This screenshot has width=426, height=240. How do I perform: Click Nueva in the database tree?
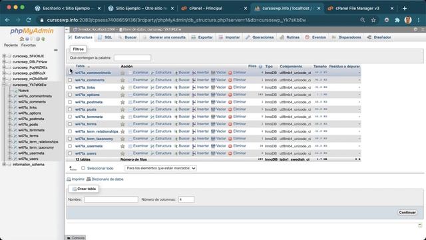23,91
